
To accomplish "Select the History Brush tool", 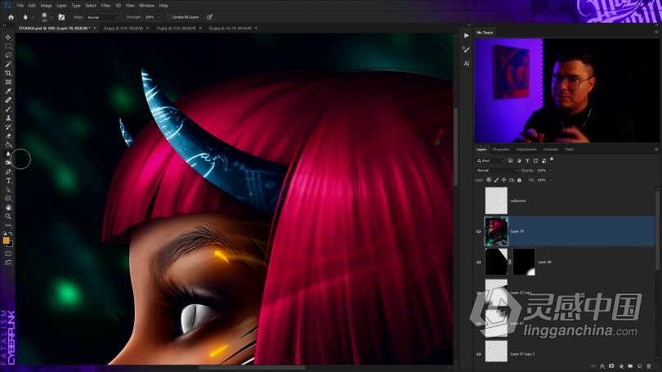I will 8,127.
